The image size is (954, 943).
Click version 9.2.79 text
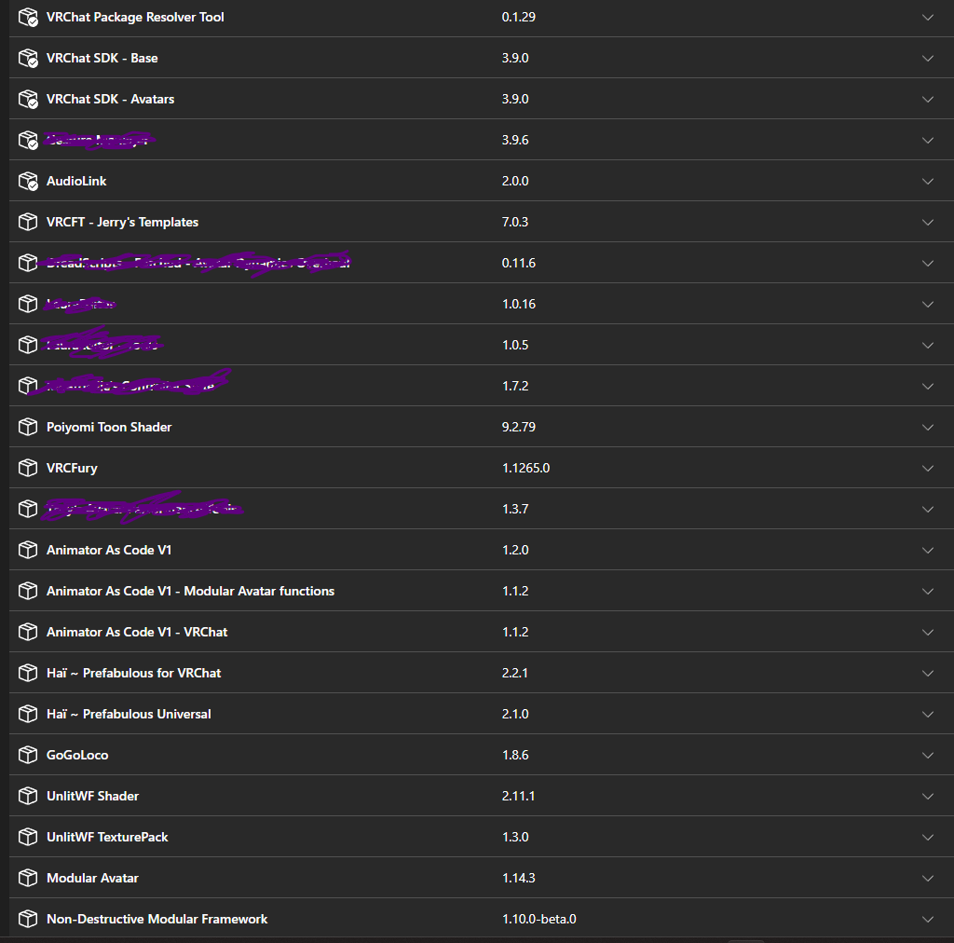518,427
